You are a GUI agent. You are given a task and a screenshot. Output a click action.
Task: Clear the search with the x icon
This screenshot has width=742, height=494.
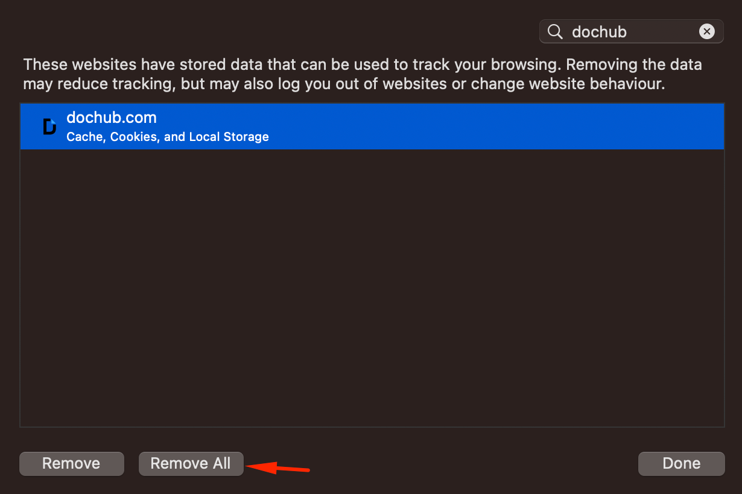click(x=706, y=31)
